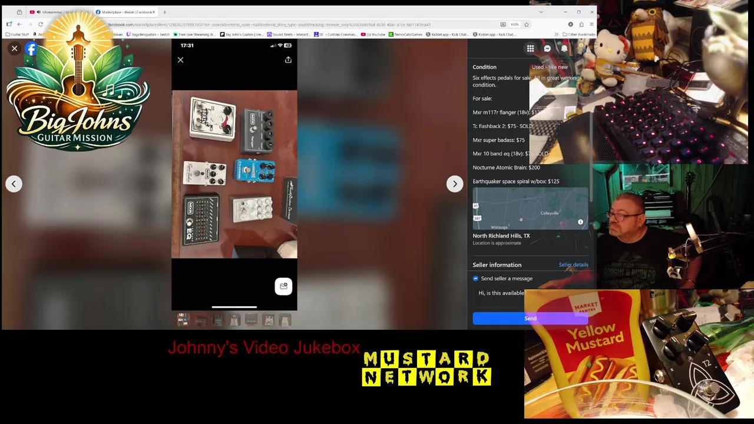
Task: Click 'Mxr super badass: $75' text
Action: pyautogui.click(x=498, y=140)
